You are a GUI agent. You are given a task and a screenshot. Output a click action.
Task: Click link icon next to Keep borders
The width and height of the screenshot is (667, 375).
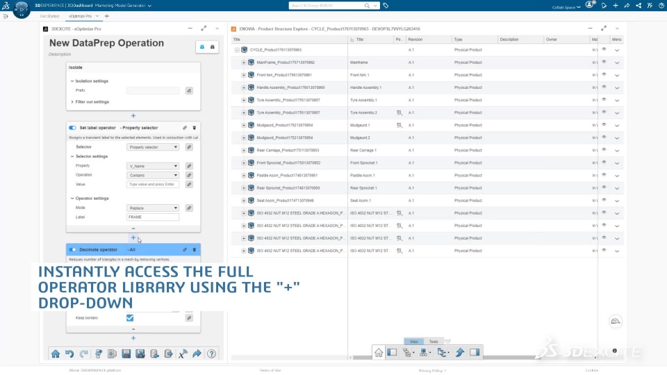(x=189, y=317)
